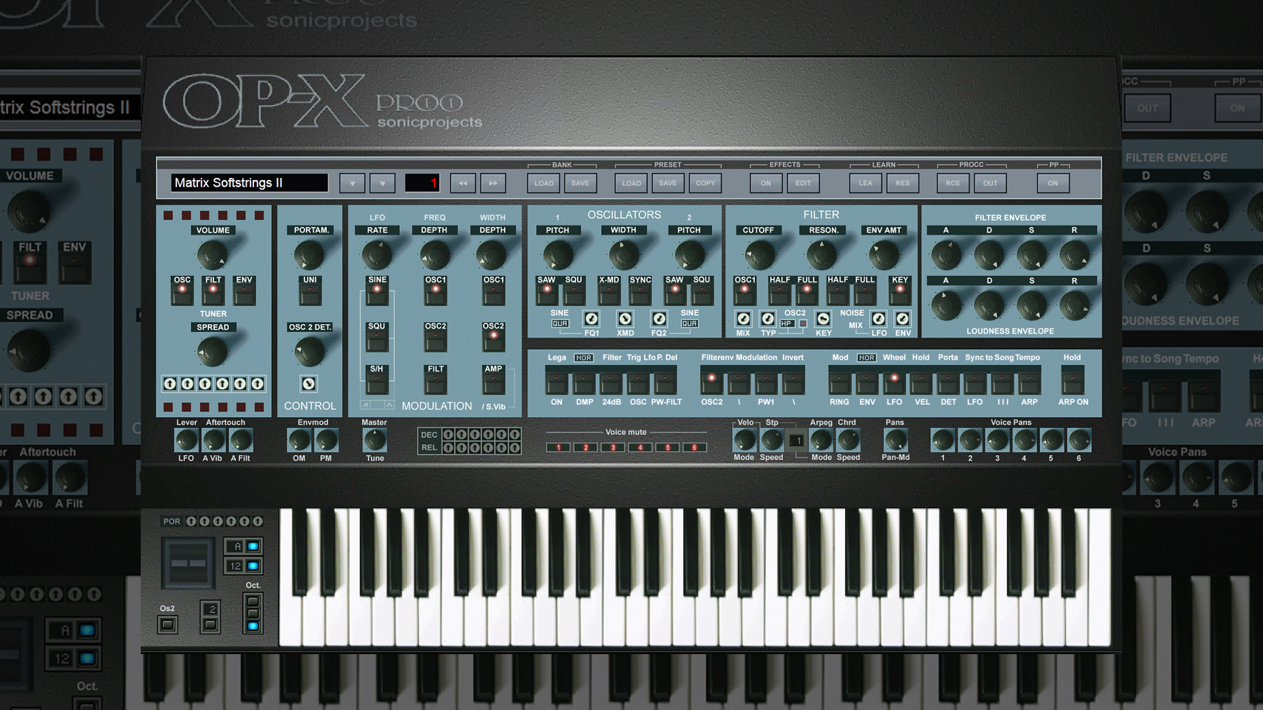The width and height of the screenshot is (1263, 710).
Task: Click the VOLUME knob
Action: 212,255
